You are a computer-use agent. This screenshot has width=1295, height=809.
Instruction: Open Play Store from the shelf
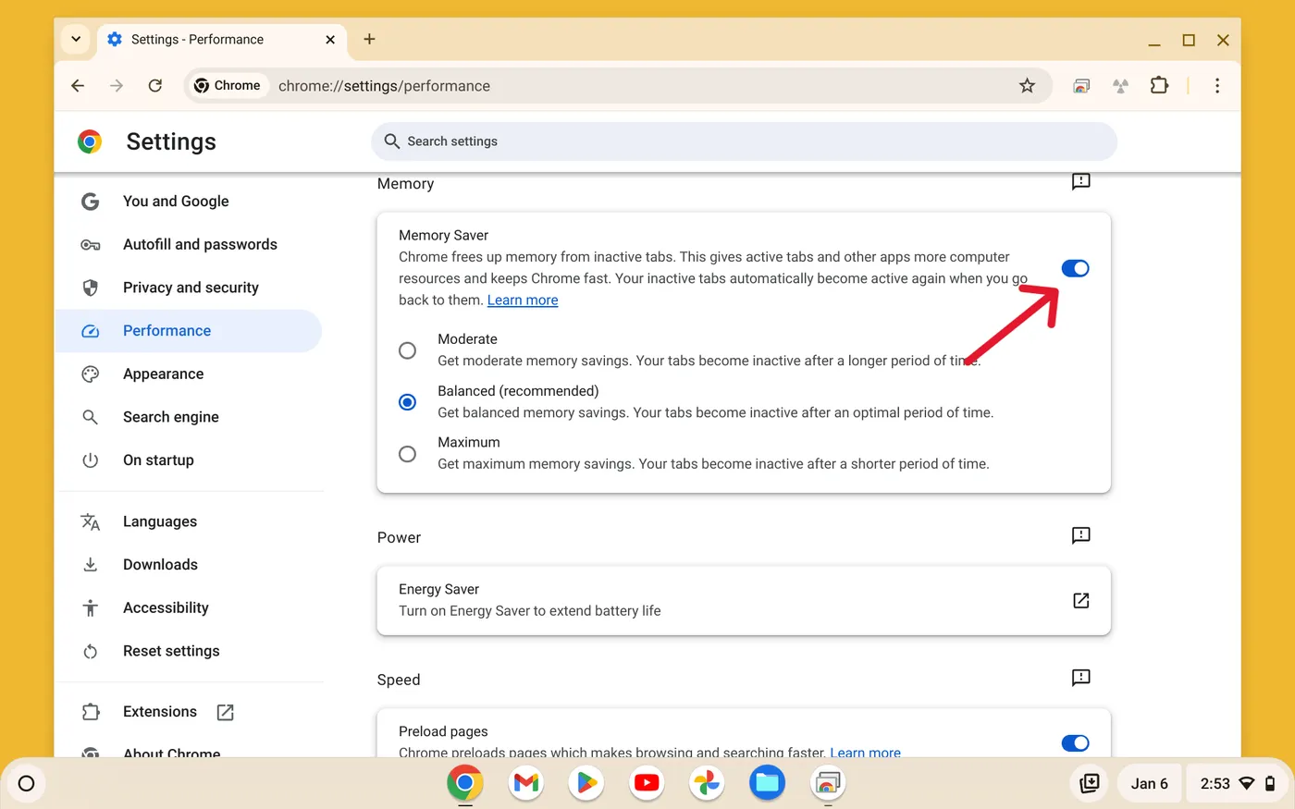pyautogui.click(x=586, y=784)
